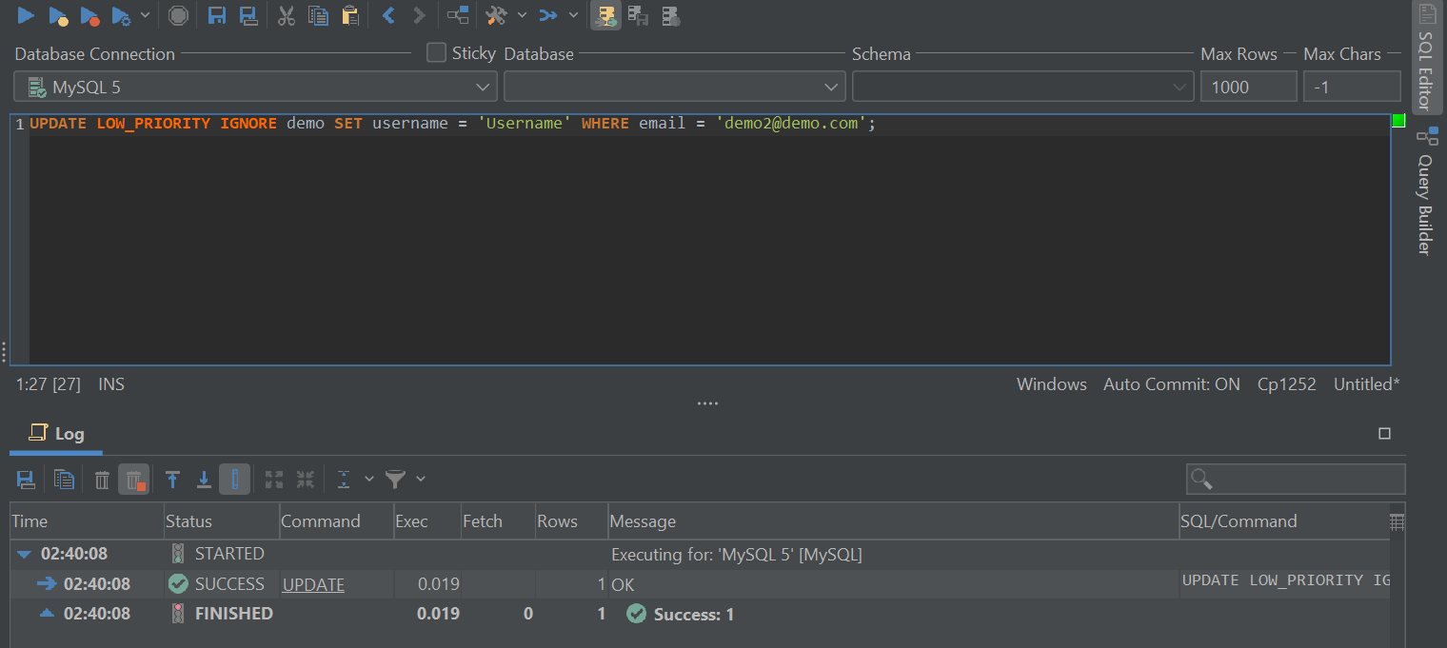Open the Schema dropdown

(x=1023, y=86)
